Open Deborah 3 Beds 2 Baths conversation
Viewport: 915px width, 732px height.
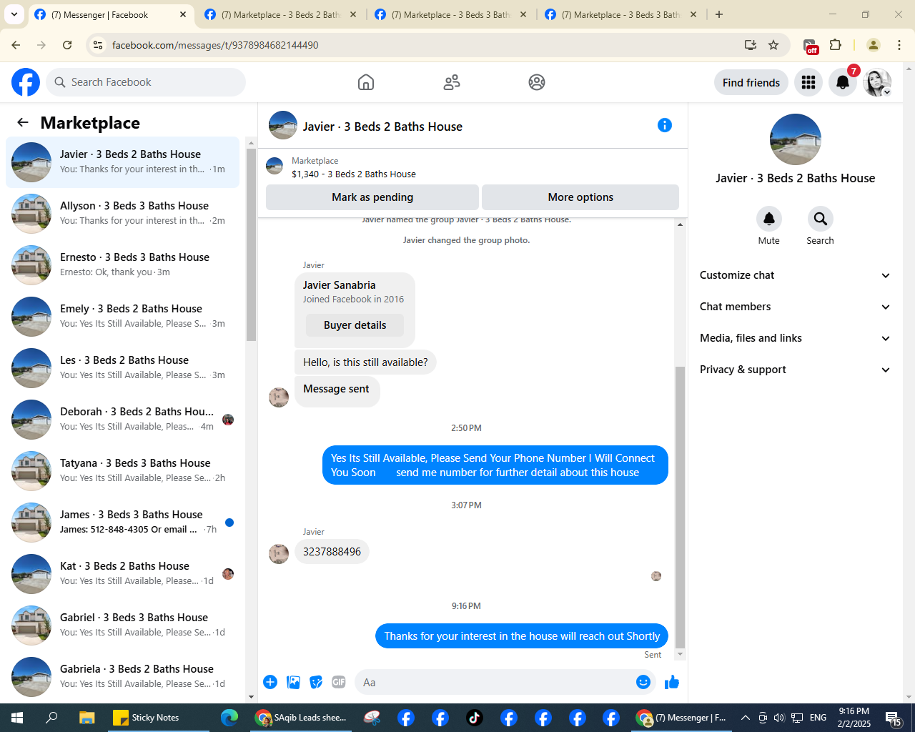123,420
